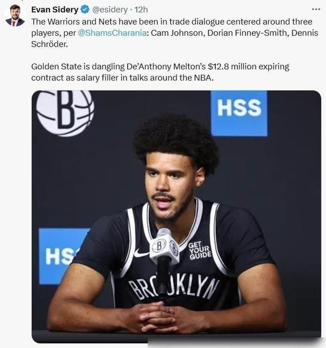326x348 pixels.
Task: Open the tweet via 12h timestamp
Action: click(141, 10)
